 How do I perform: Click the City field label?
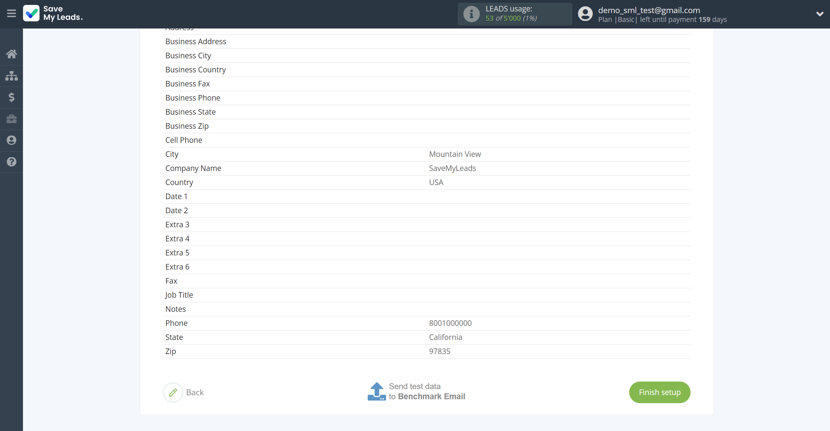point(172,154)
